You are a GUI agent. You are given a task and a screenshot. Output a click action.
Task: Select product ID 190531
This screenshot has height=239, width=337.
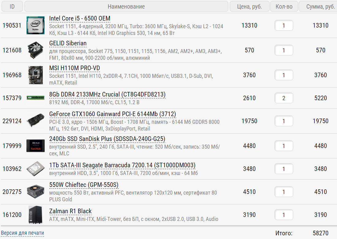pos(12,25)
